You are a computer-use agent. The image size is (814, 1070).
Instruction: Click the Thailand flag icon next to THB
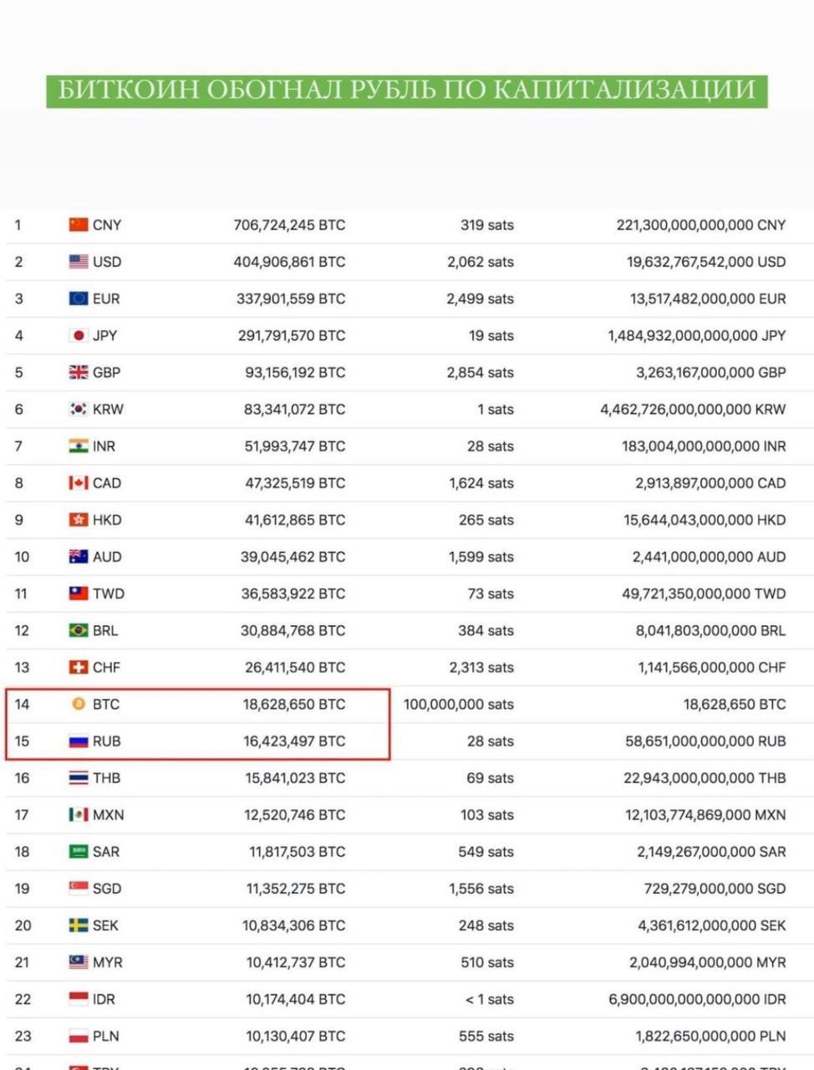(x=79, y=777)
